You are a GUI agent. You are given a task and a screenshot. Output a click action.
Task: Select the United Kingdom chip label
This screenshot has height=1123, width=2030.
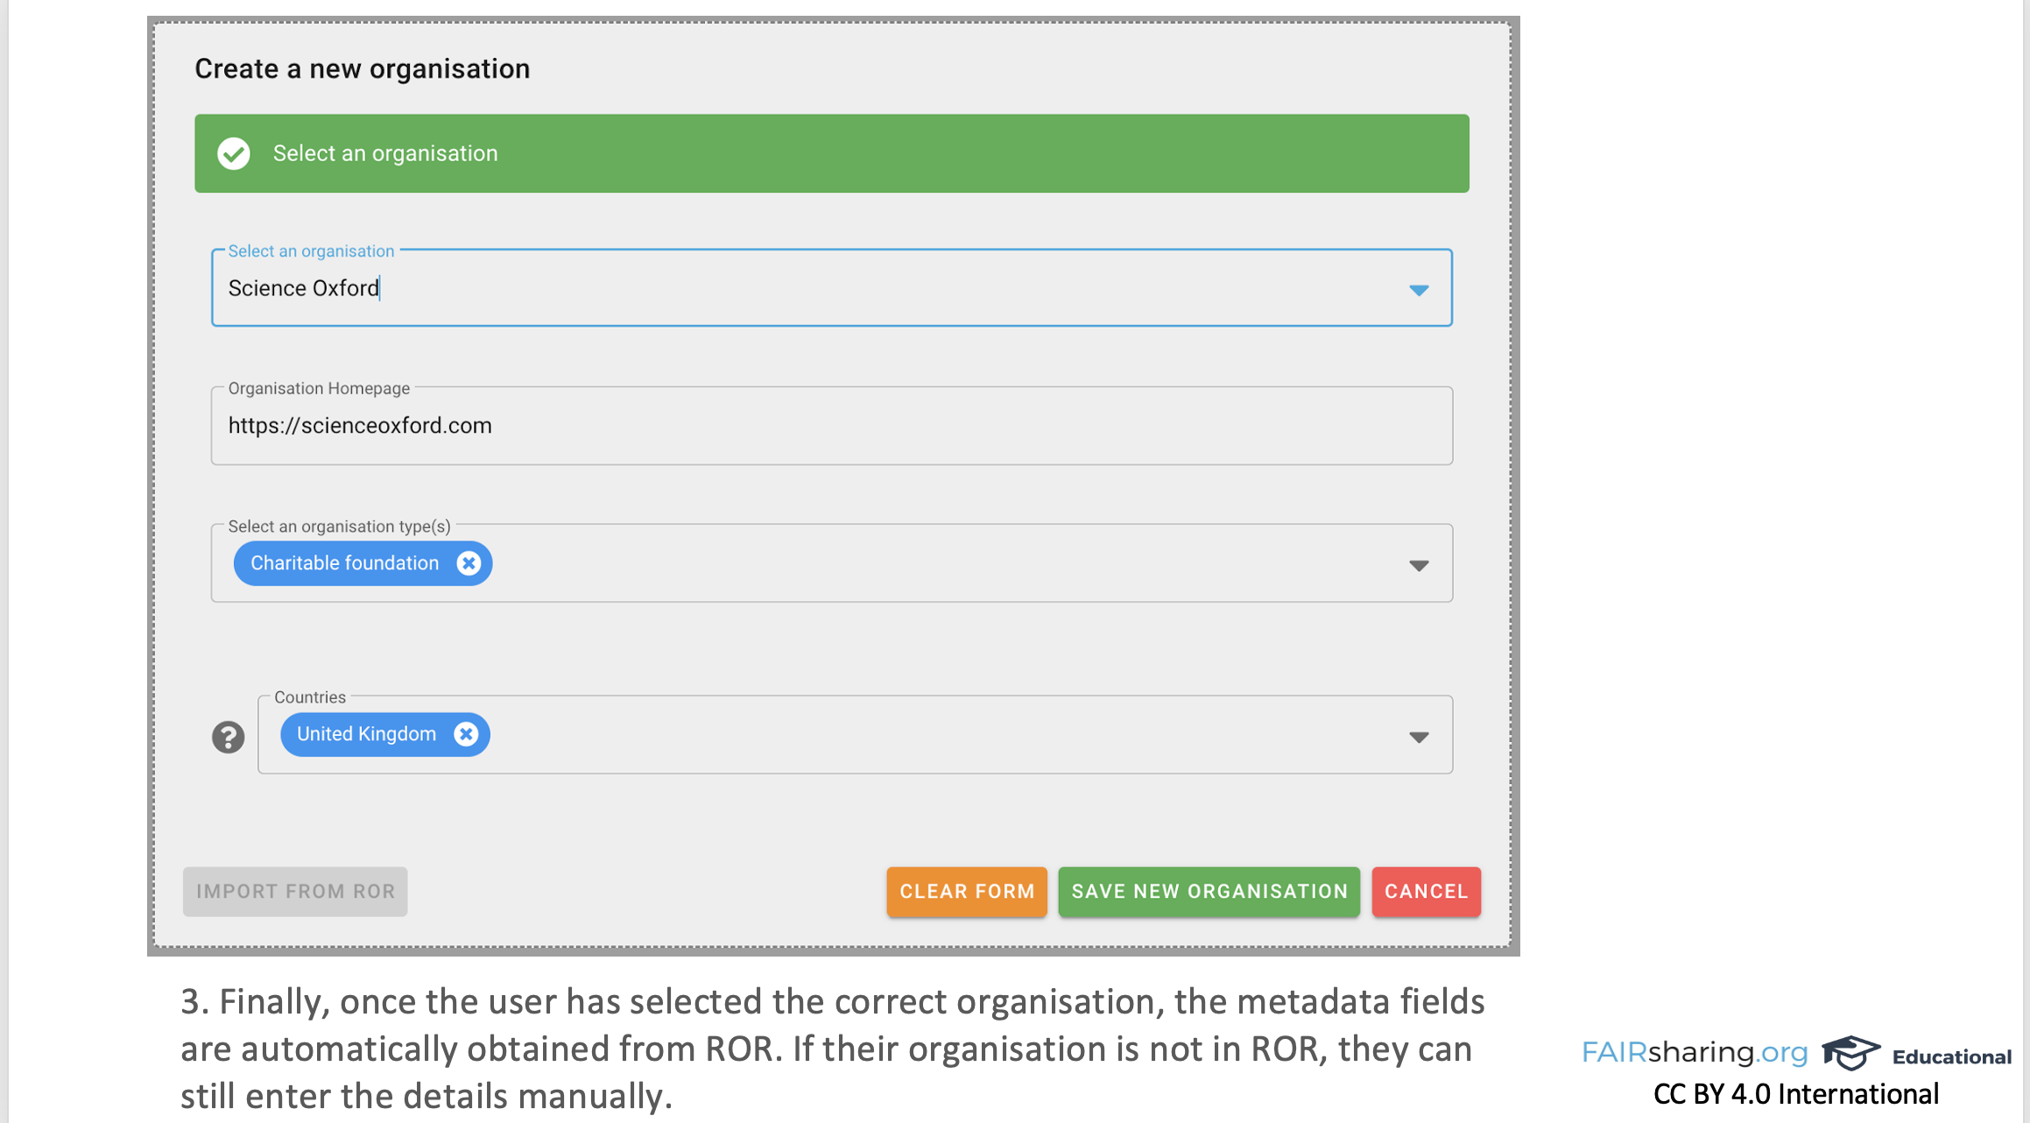366,734
